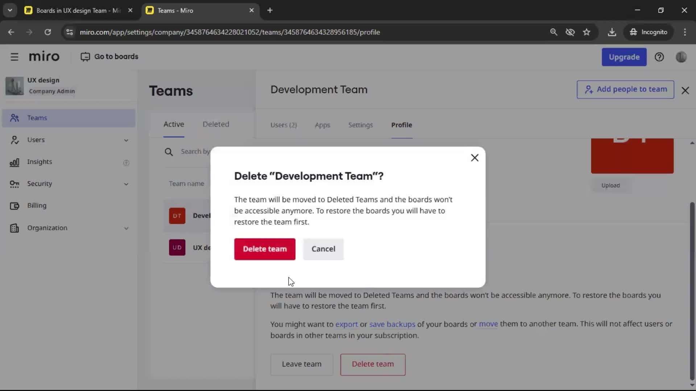Image resolution: width=696 pixels, height=391 pixels.
Task: Click the outlined Delete team button in panel
Action: coord(373,364)
